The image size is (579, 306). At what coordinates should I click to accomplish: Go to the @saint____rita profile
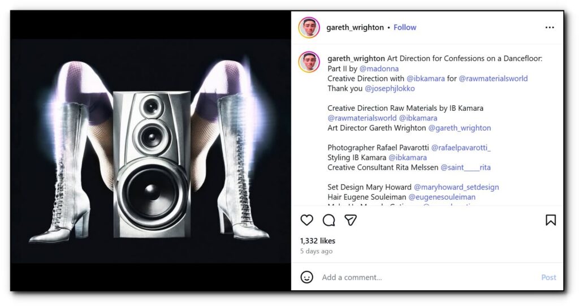click(x=465, y=167)
